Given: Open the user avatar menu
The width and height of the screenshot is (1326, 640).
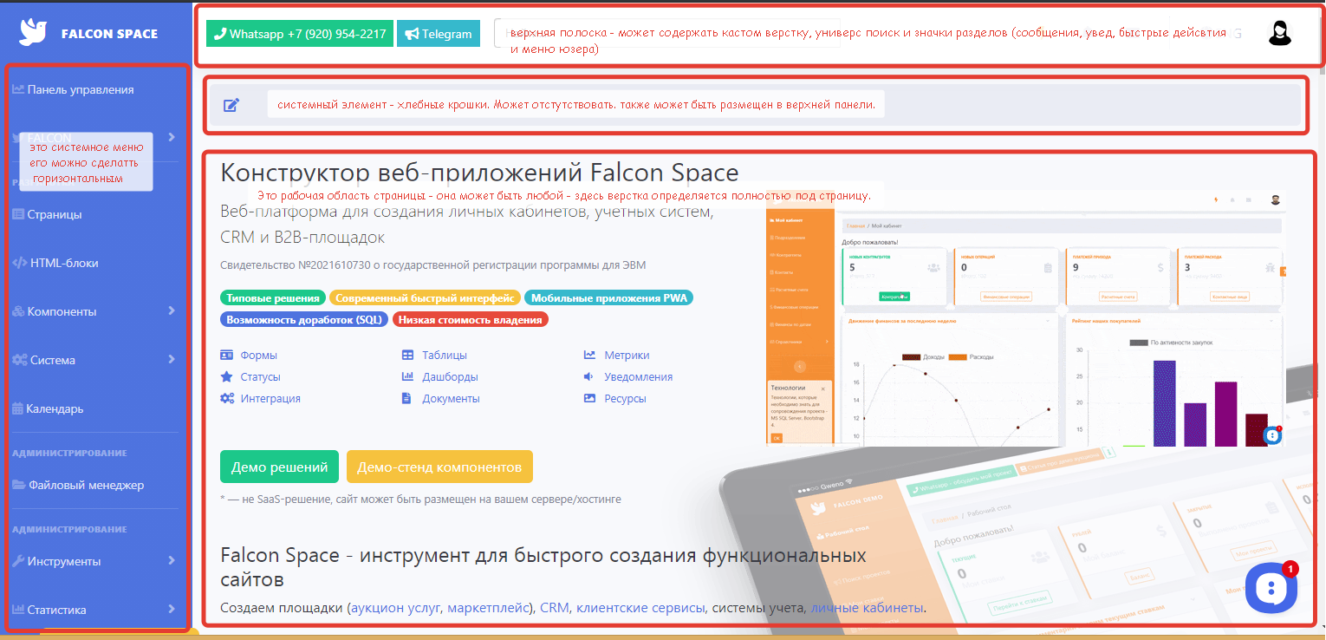Looking at the screenshot, I should coord(1279,33).
